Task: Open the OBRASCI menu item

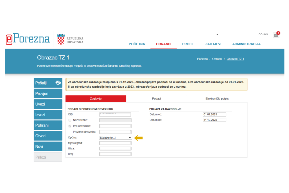Action: (163, 44)
